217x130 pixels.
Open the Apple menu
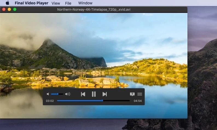click(x=7, y=3)
